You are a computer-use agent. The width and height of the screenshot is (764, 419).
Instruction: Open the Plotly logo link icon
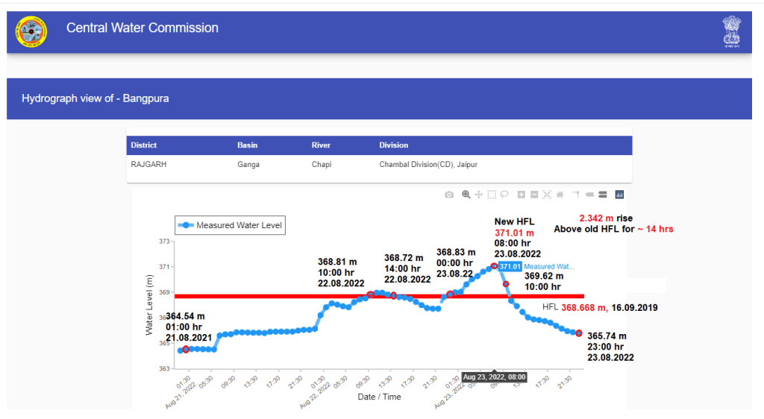(x=619, y=195)
